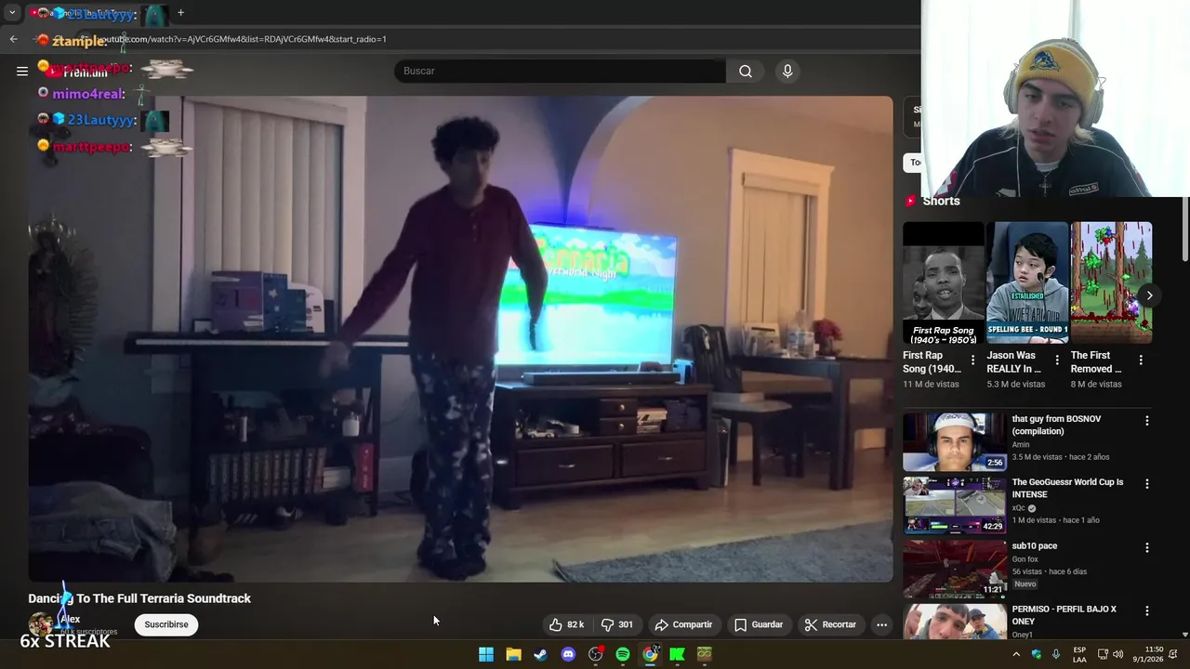Screen dimensions: 1190x669
Task: Open the Kick app from the taskbar
Action: (x=678, y=654)
